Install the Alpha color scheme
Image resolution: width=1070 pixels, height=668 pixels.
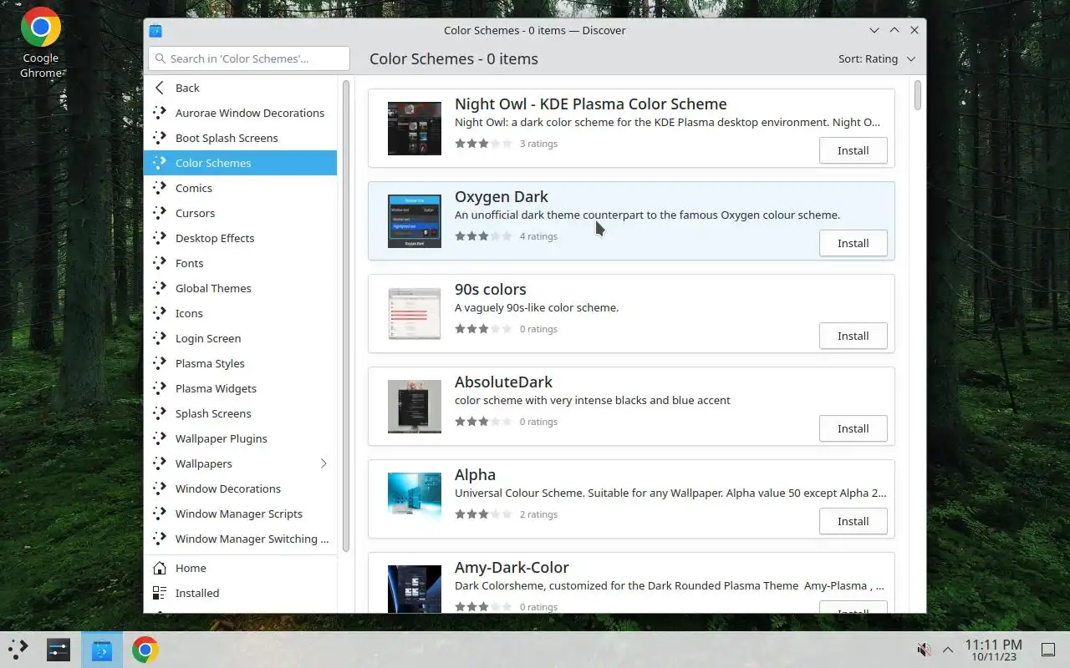click(x=853, y=521)
